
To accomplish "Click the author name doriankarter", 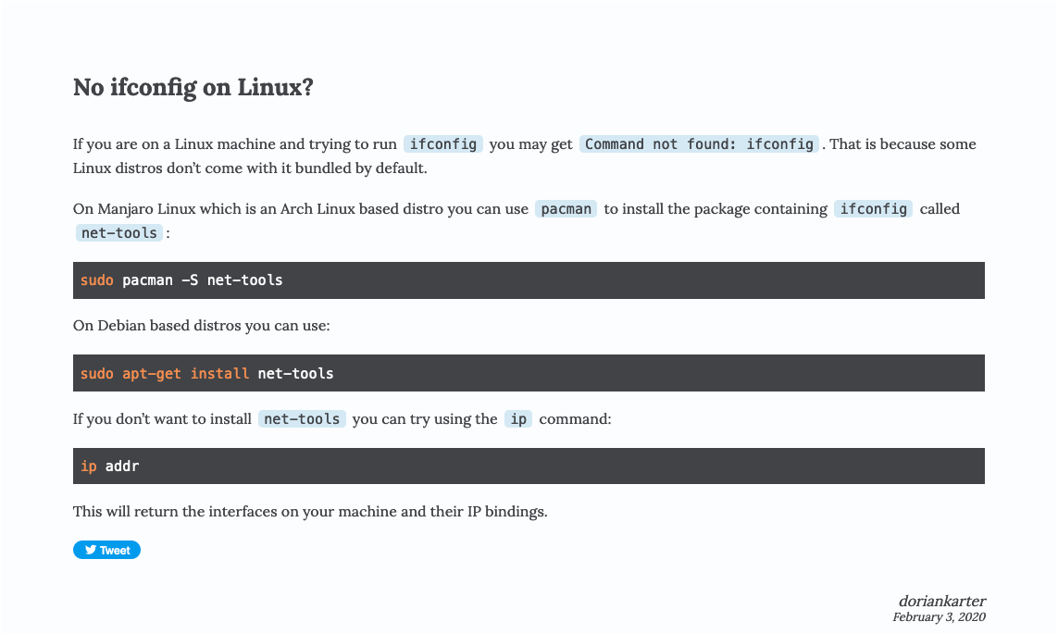I will click(x=941, y=601).
